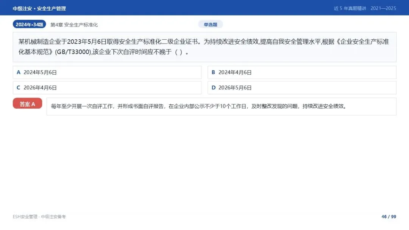This screenshot has width=409, height=230.
Task: Click the header title 中级注安·安全生产管理
Action: click(x=39, y=8)
